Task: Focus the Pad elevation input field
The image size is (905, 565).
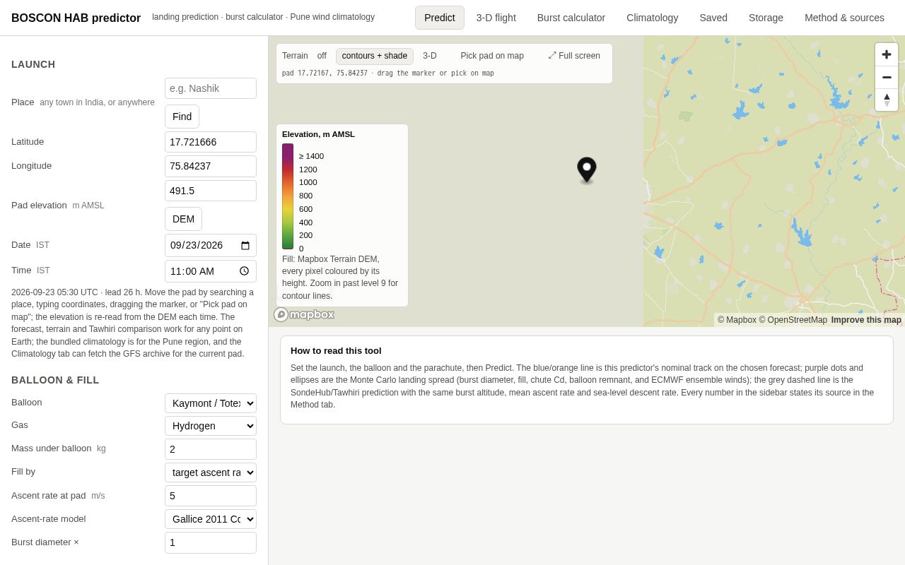Action: coord(211,191)
